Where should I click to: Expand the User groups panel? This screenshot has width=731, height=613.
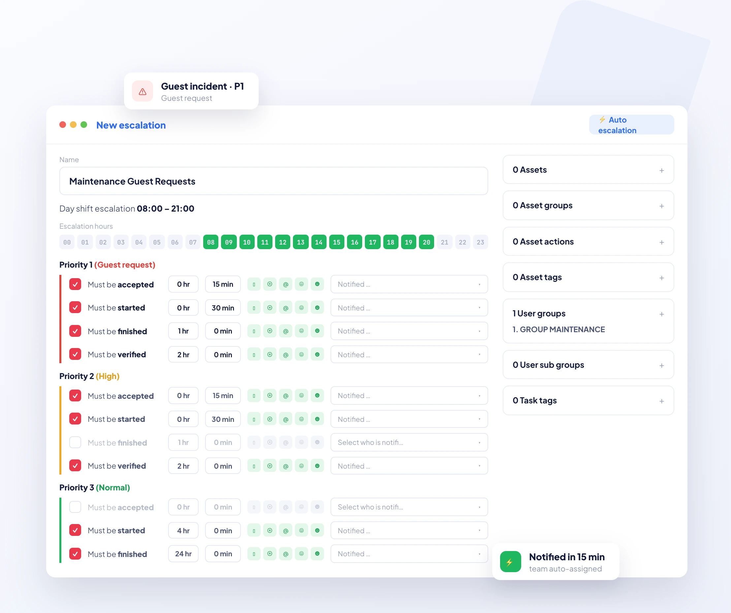point(588,321)
